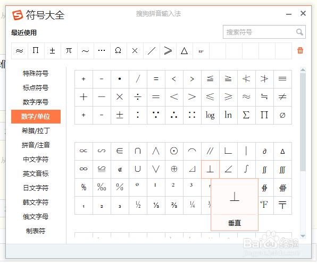Insert the not-equal ≠ symbol
317x264 pixels.
[282, 97]
